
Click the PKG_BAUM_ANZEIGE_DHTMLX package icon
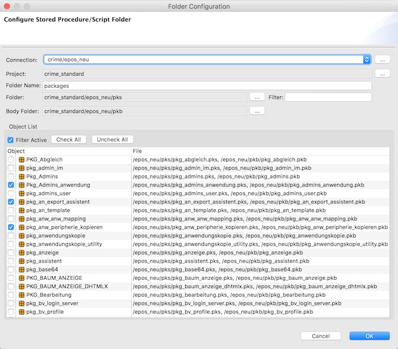tap(22, 286)
